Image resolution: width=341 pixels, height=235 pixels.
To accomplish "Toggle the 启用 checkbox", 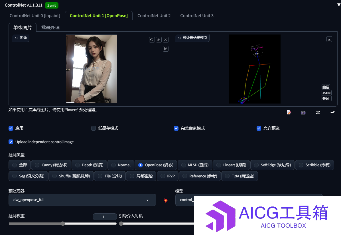I will point(11,128).
